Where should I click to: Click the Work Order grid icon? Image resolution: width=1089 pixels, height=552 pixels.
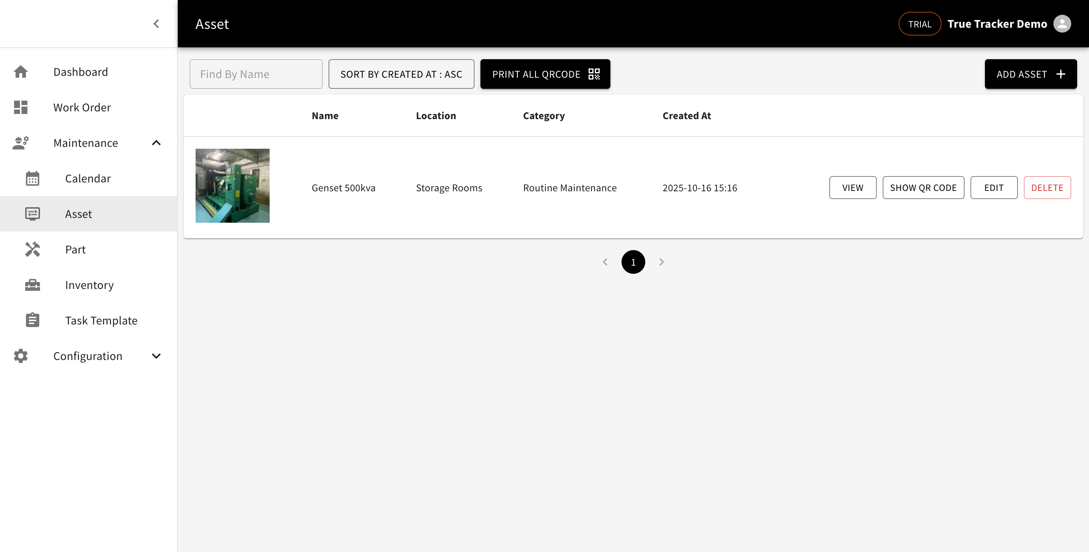coord(21,107)
